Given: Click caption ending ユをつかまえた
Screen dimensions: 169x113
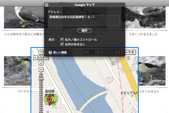Looking at the screenshot, I should pyautogui.click(x=149, y=91).
